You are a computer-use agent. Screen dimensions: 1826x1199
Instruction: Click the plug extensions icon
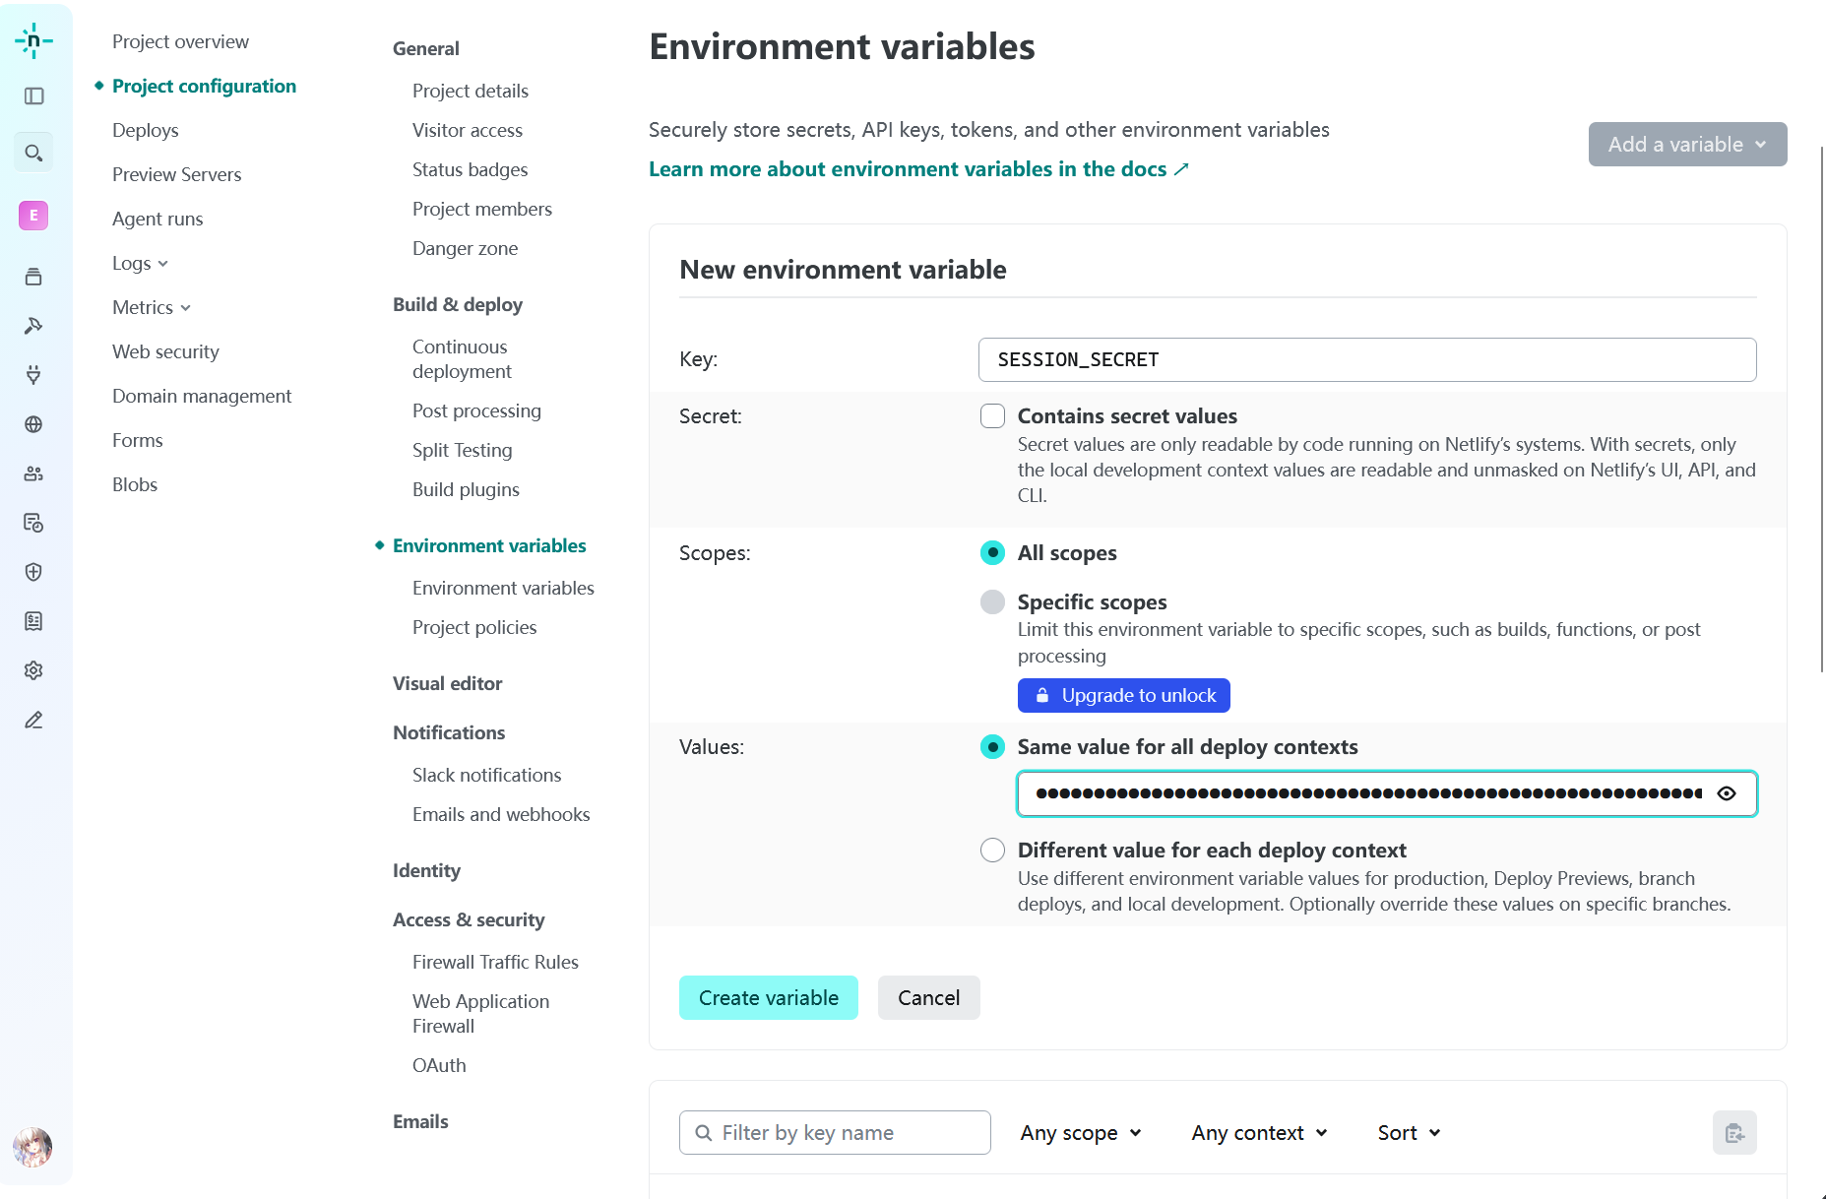click(33, 375)
